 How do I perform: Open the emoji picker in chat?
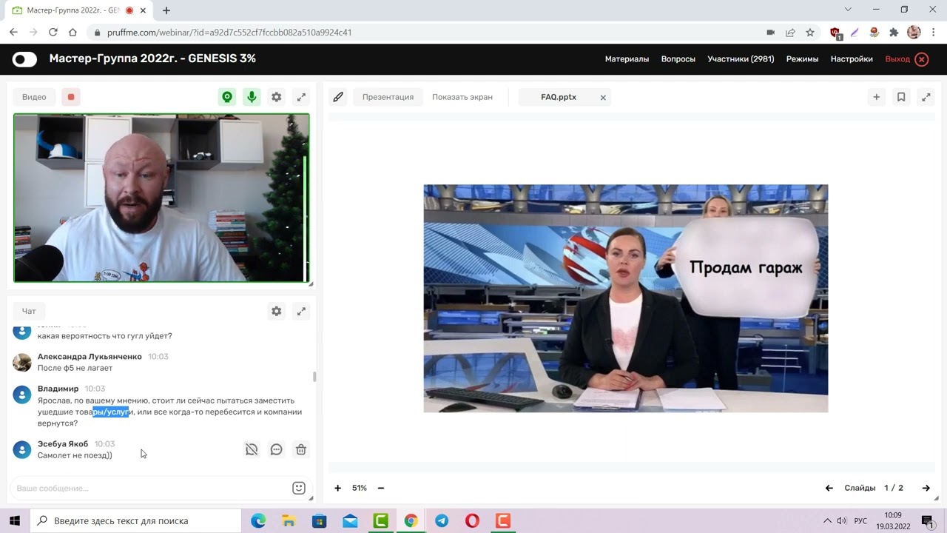(x=299, y=488)
